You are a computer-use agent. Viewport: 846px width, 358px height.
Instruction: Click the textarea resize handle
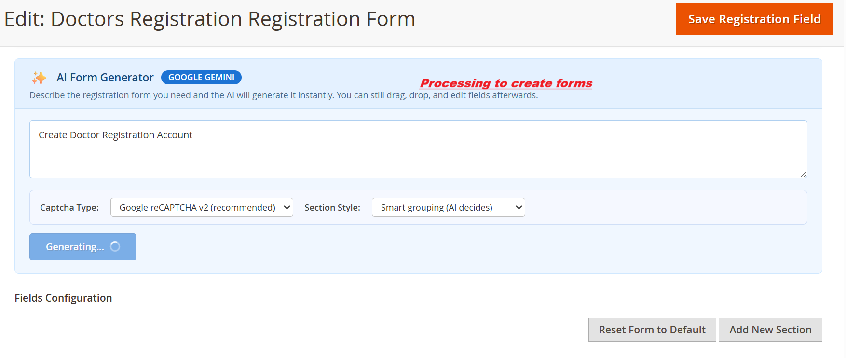pos(803,174)
